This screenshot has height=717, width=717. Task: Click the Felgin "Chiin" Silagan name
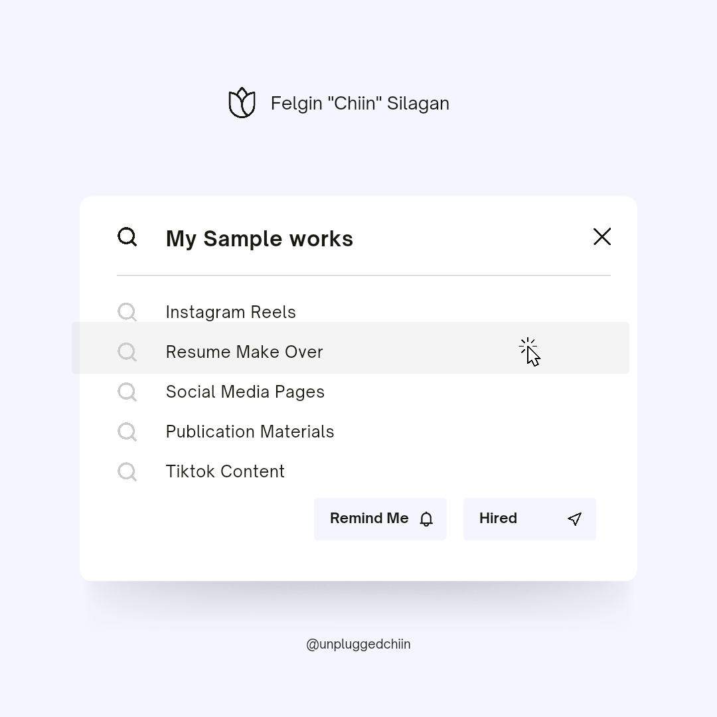pos(360,104)
